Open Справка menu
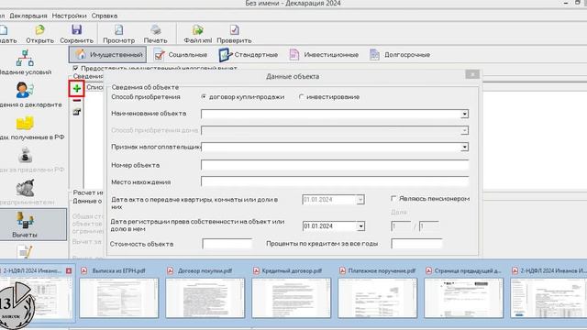Image resolution: width=587 pixels, height=330 pixels. coord(105,16)
